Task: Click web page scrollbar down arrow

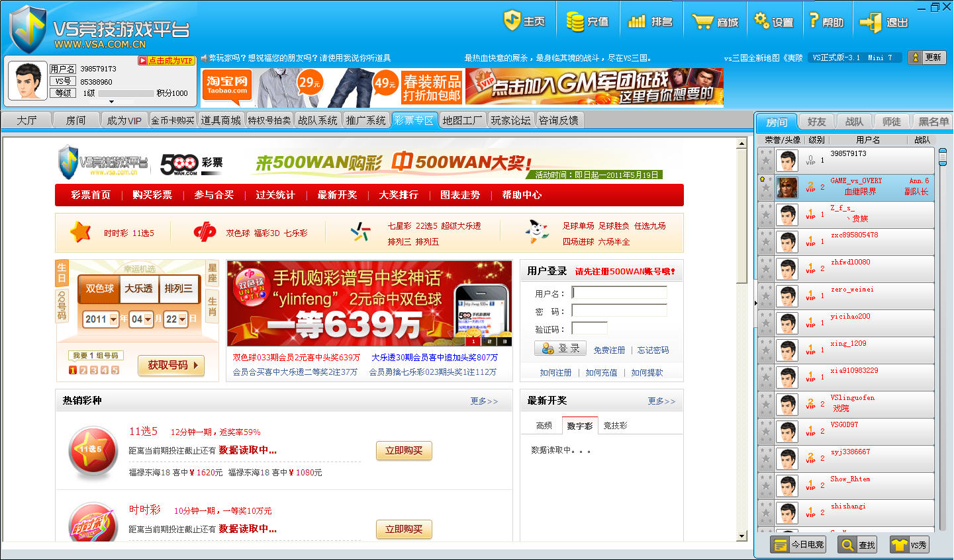Action: pyautogui.click(x=741, y=536)
